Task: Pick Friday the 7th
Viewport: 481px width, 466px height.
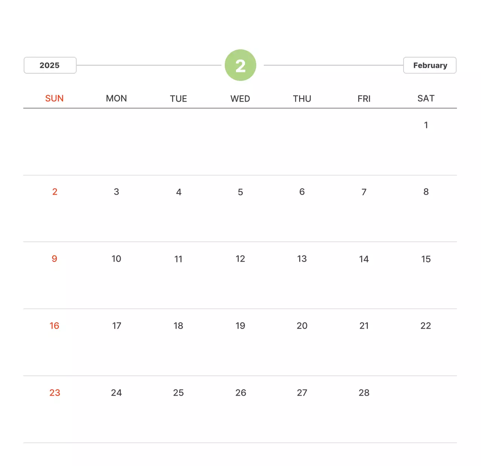Action: [364, 192]
